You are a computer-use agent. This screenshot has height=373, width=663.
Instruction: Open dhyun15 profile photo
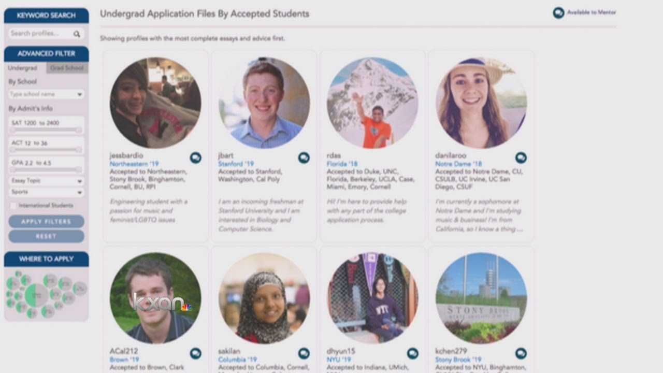click(x=372, y=298)
